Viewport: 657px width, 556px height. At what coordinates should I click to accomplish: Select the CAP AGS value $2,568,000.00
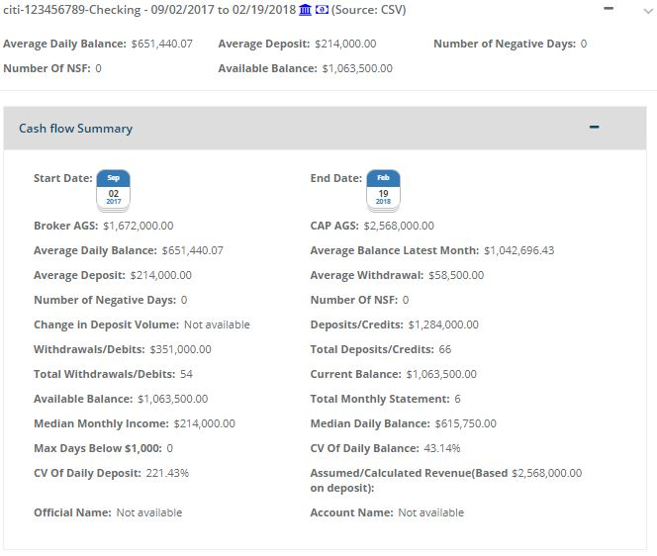click(x=399, y=226)
